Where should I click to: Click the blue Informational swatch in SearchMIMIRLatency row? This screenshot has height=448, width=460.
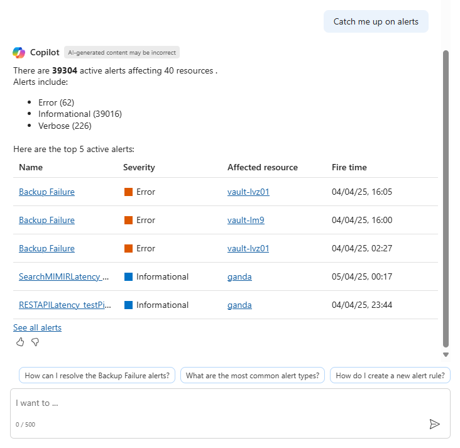click(x=128, y=277)
